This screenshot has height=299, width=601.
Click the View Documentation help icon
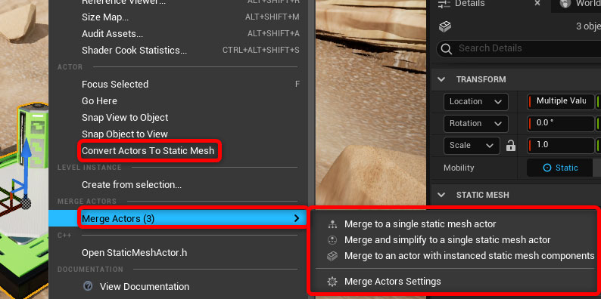[88, 286]
